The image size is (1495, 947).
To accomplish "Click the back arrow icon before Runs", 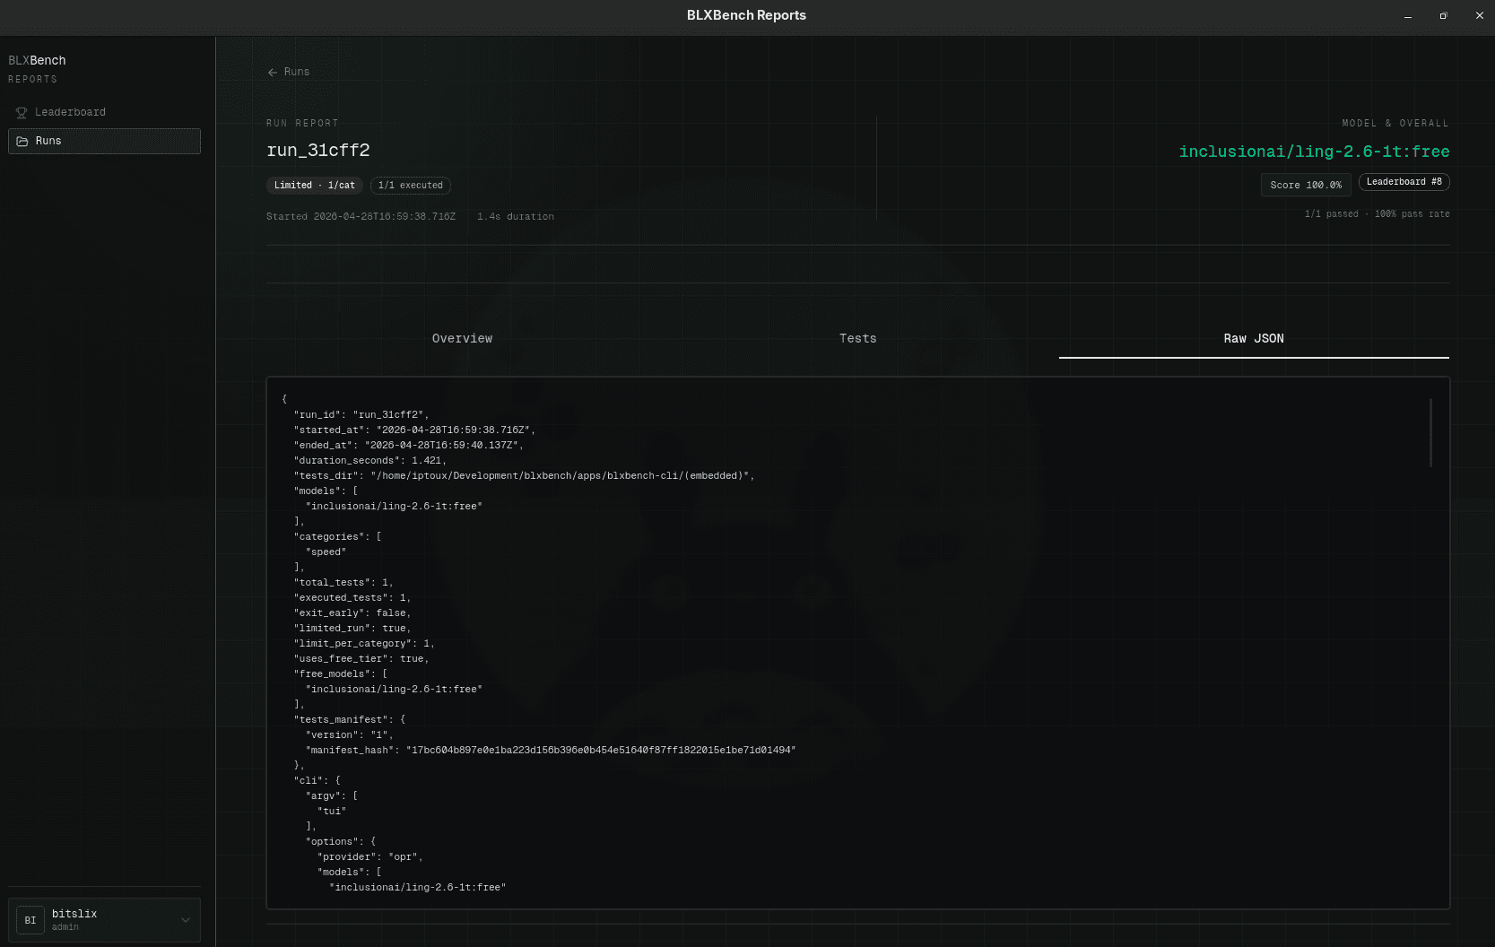I will [x=273, y=73].
